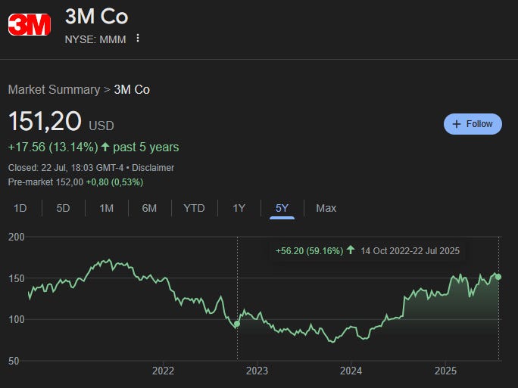Click the Pre-market 152,00 text

coord(45,182)
